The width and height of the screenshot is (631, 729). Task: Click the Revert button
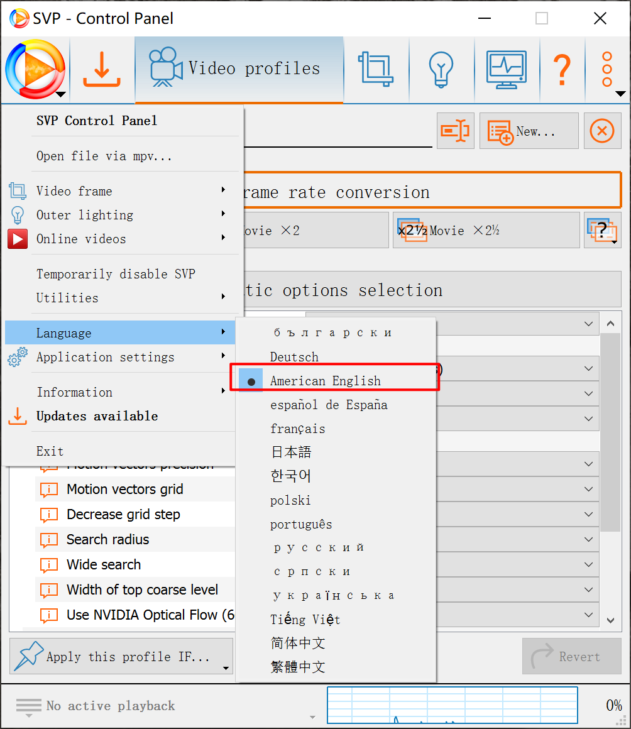point(571,656)
